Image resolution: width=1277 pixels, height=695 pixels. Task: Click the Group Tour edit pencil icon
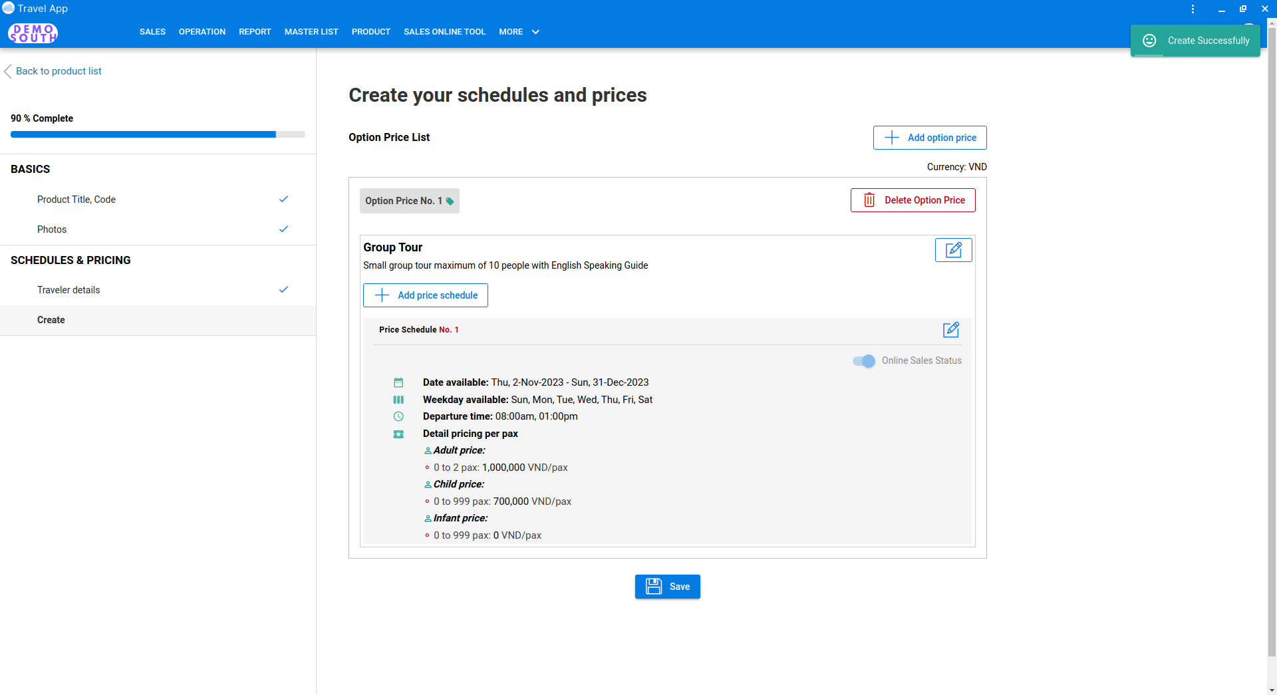(x=953, y=250)
